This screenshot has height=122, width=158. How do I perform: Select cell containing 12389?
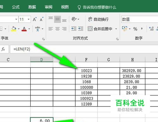(86, 104)
